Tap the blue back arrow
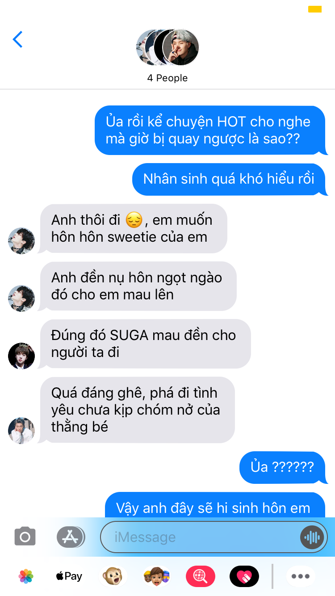The width and height of the screenshot is (335, 596). (17, 39)
